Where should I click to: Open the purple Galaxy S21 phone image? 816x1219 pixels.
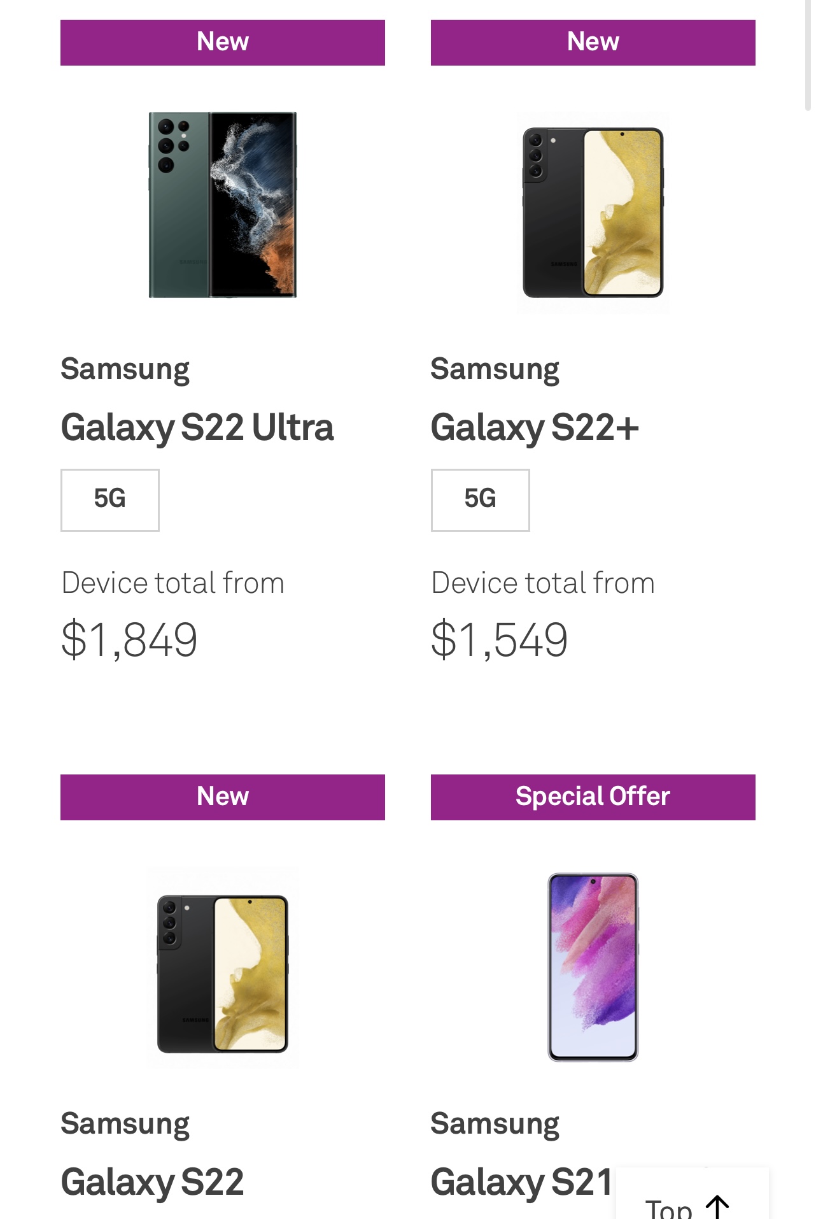tap(593, 966)
